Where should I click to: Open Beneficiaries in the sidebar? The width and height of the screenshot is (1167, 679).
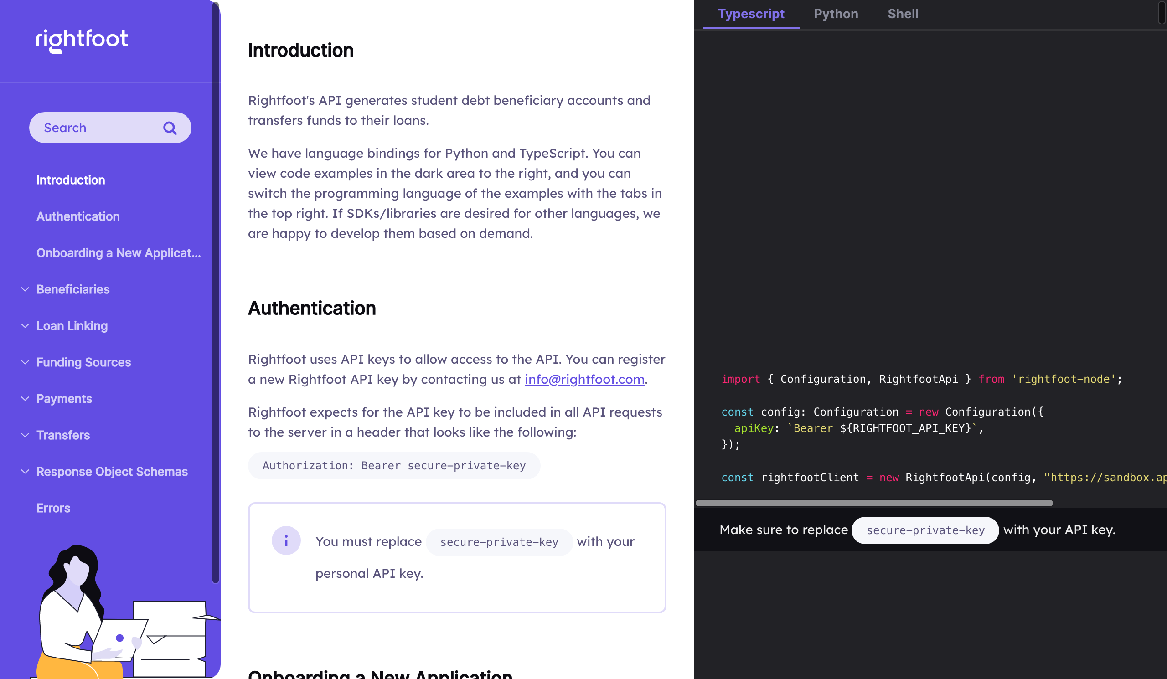72,290
